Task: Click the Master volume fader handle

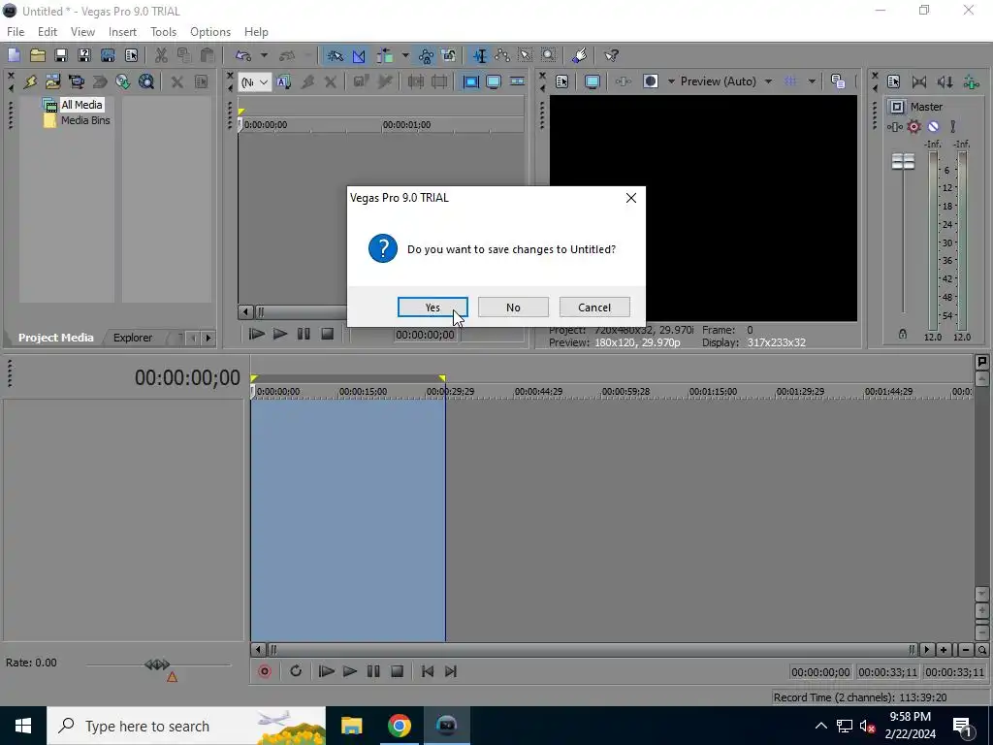Action: (903, 162)
